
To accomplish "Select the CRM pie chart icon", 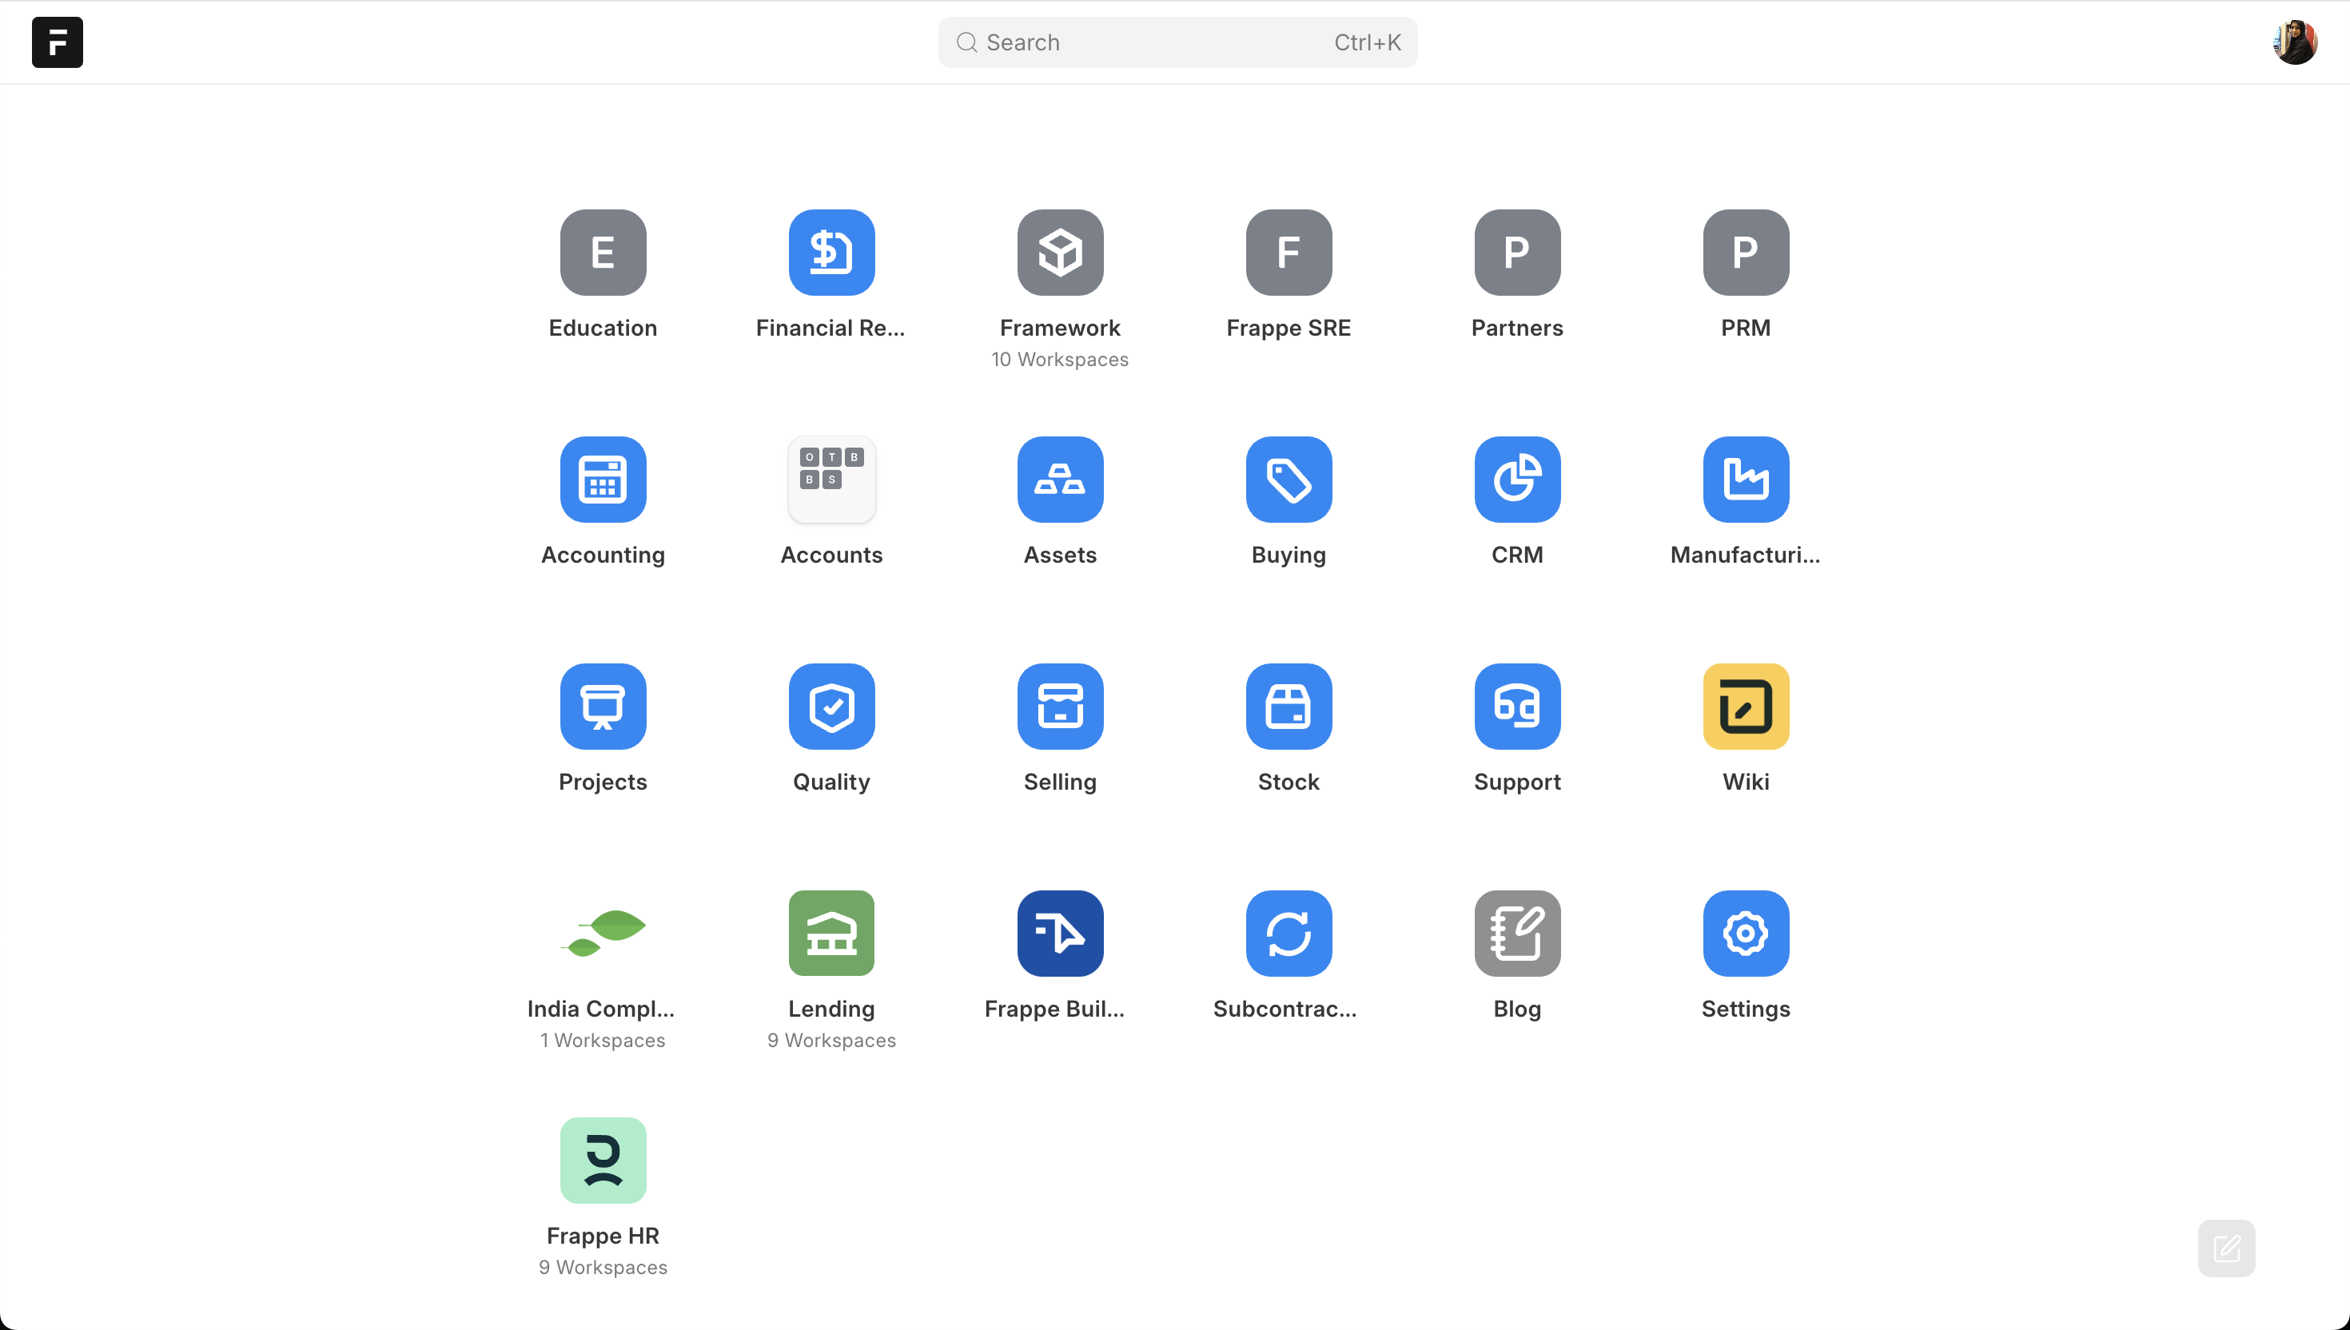I will point(1517,480).
